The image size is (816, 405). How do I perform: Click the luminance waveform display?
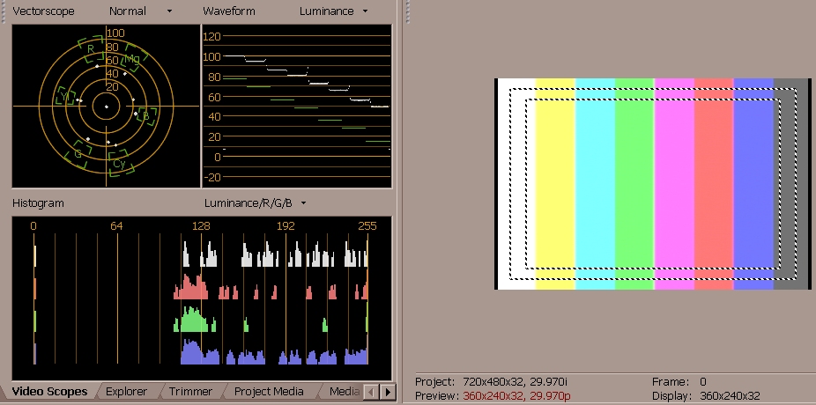(297, 106)
